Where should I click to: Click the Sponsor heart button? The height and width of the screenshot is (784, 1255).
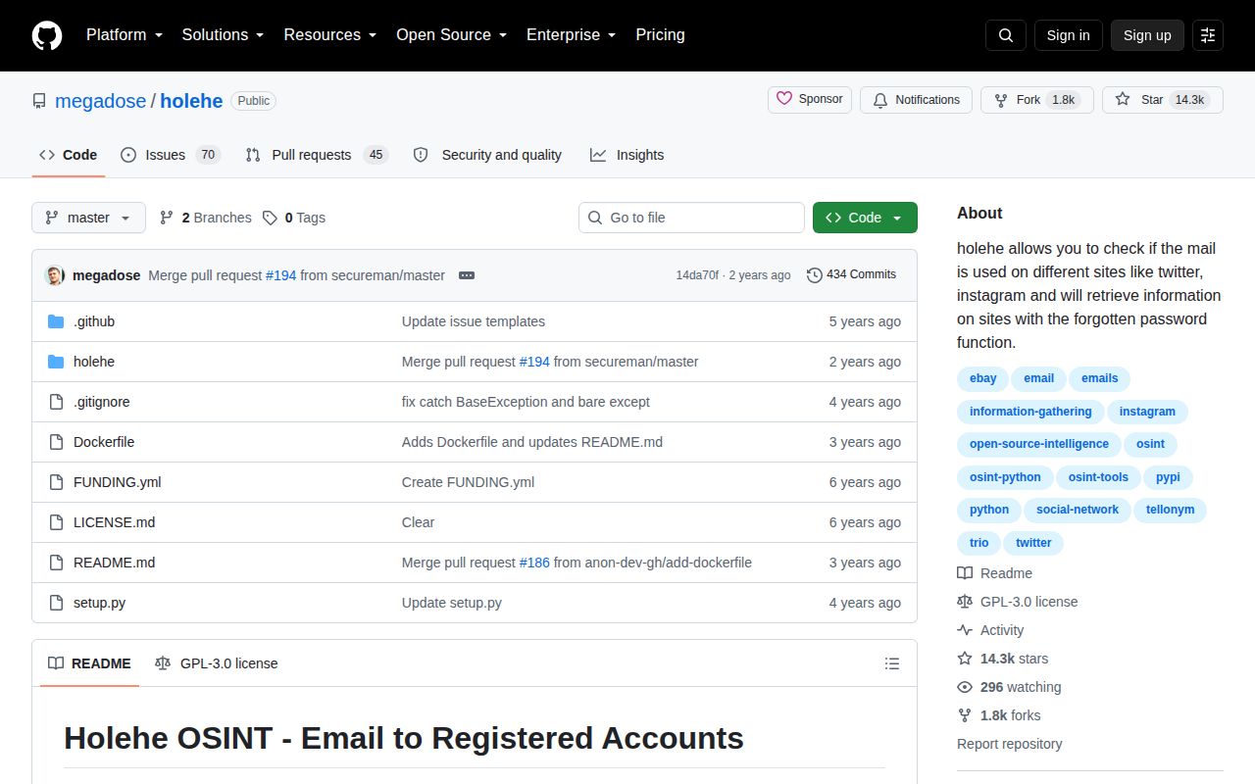tap(810, 100)
